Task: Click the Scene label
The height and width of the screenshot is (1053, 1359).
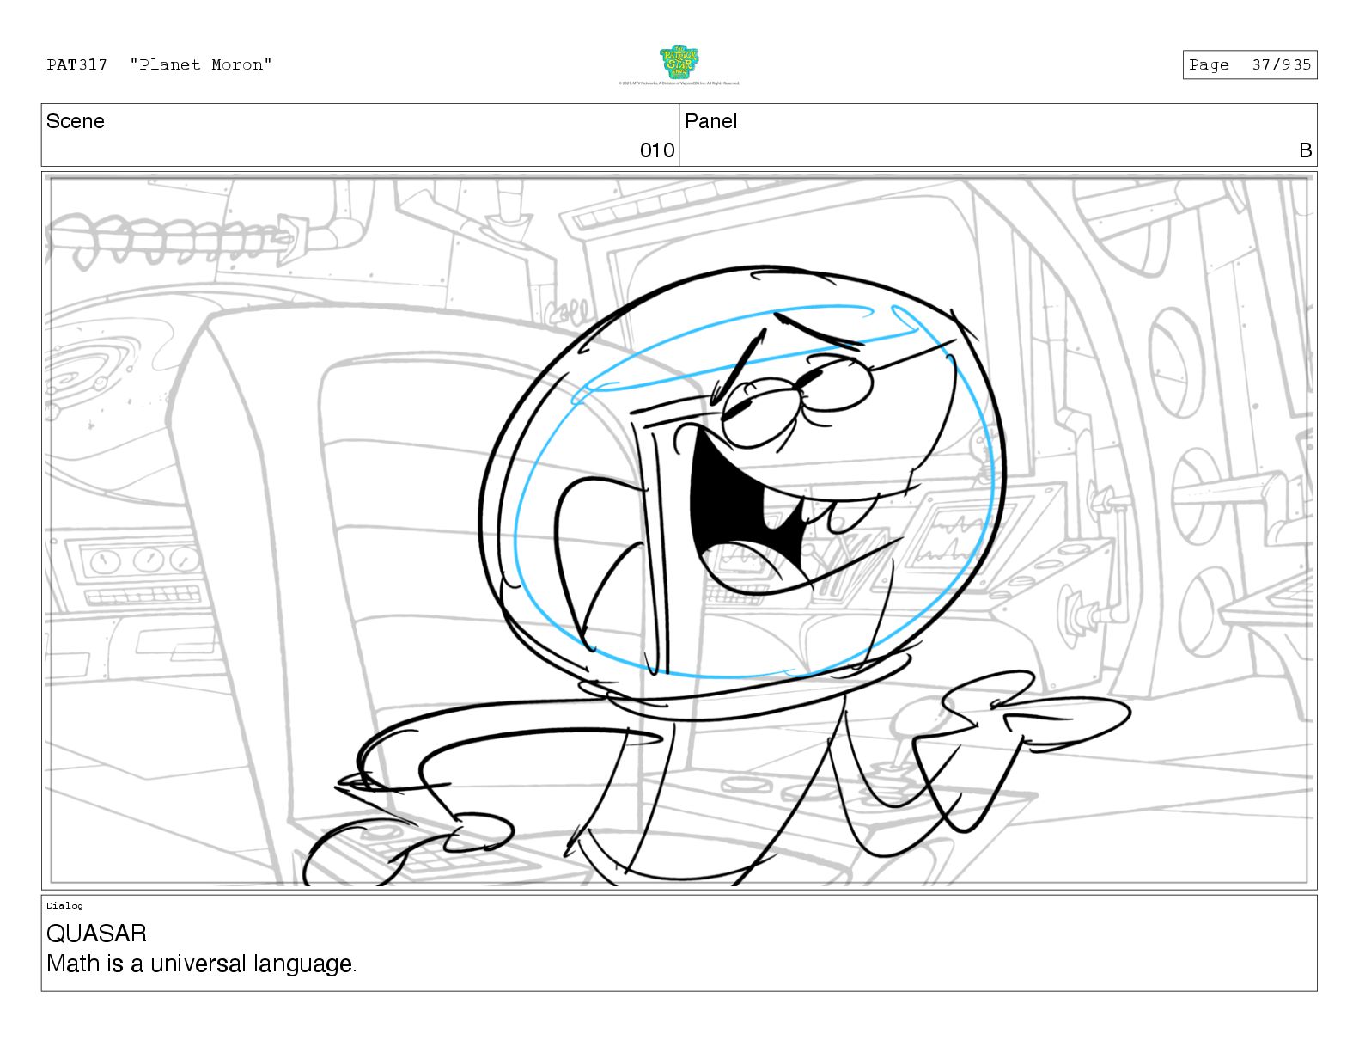Action: coord(76,121)
